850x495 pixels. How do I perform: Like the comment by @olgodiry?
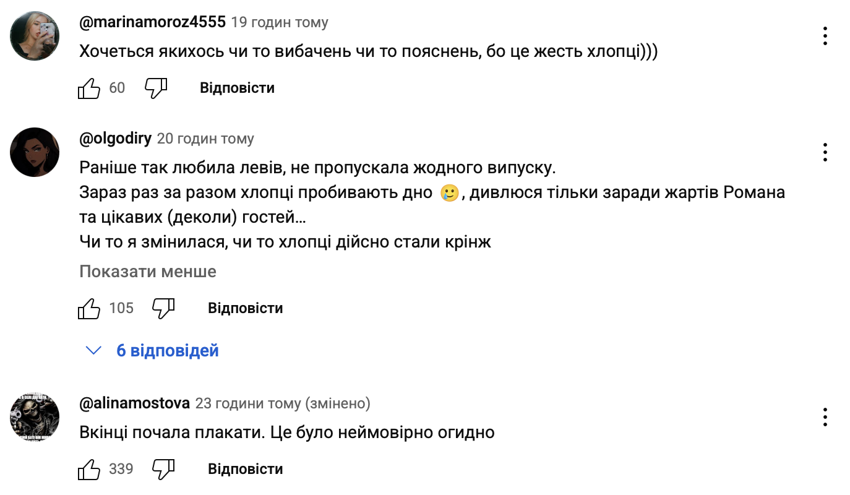click(x=89, y=308)
